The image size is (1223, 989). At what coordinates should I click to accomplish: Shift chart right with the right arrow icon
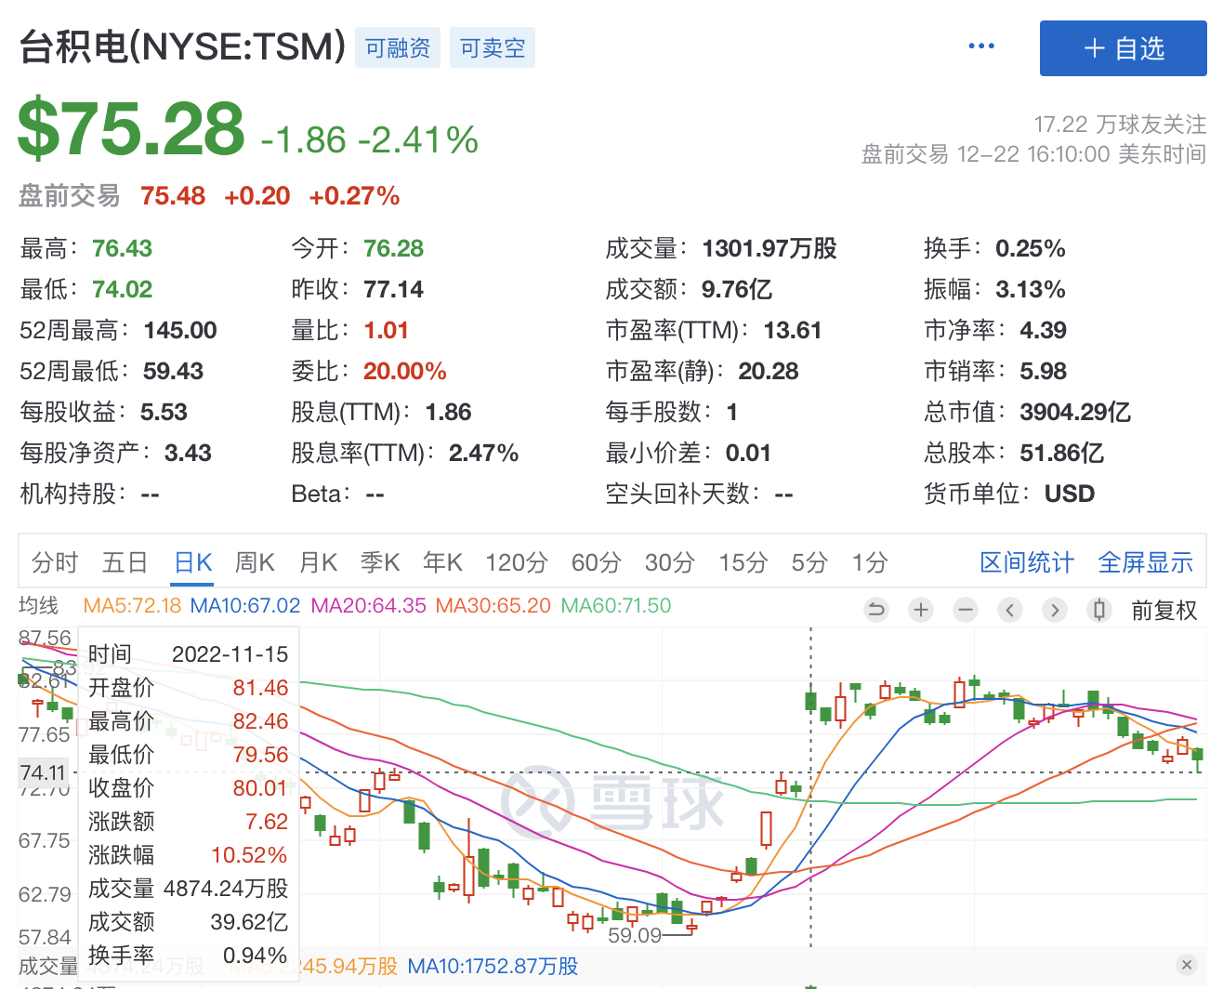coord(1055,610)
